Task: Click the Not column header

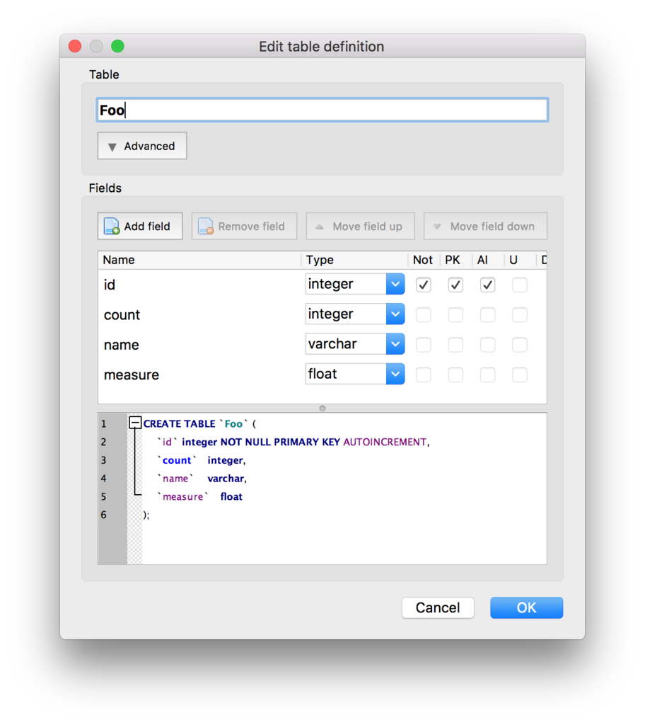Action: coord(424,260)
